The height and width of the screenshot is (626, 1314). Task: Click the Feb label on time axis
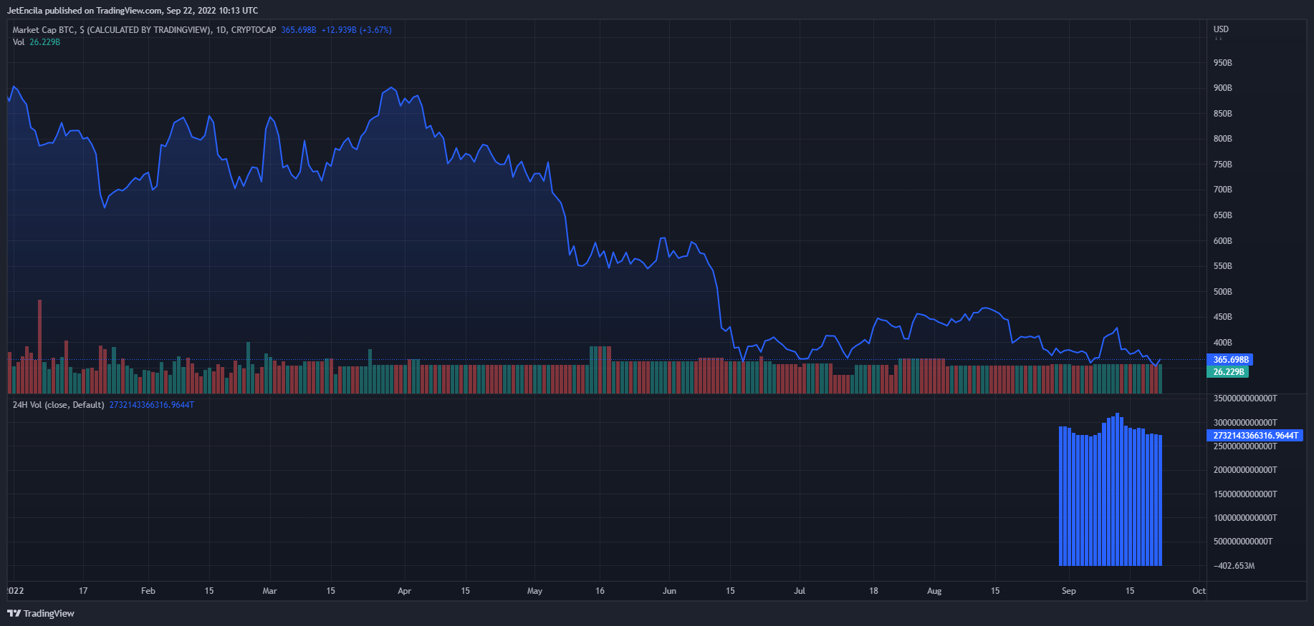(148, 591)
